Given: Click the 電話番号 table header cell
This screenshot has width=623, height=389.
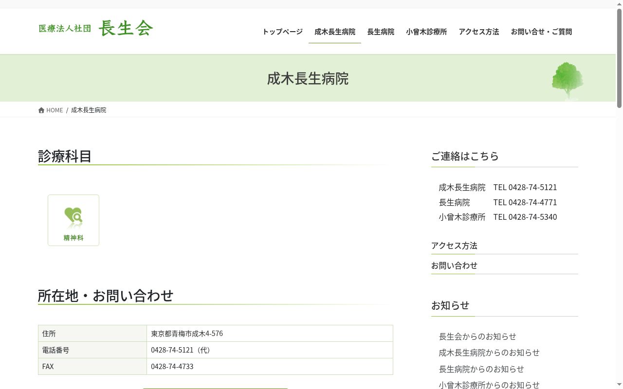Looking at the screenshot, I should (92, 350).
